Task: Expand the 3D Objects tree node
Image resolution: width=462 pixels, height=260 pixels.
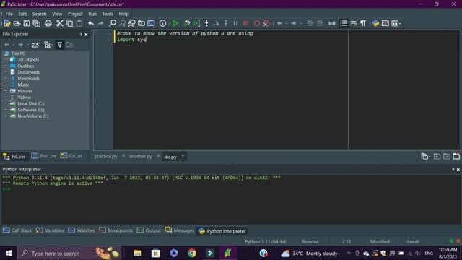Action: tap(6, 59)
